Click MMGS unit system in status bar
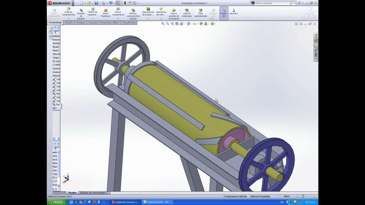 click(x=287, y=196)
